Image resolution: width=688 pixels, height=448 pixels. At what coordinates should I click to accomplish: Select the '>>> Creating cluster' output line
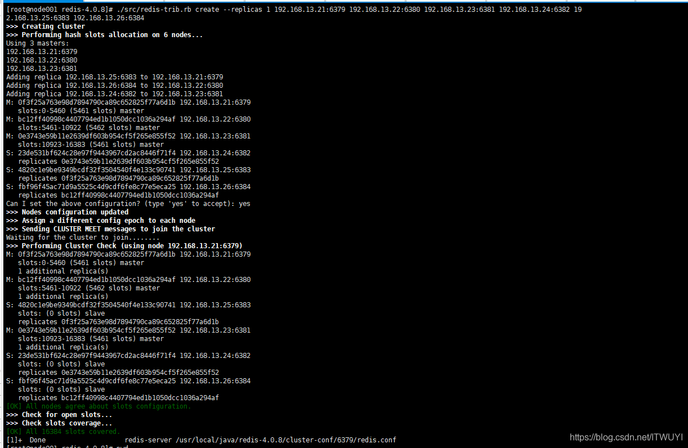click(46, 26)
